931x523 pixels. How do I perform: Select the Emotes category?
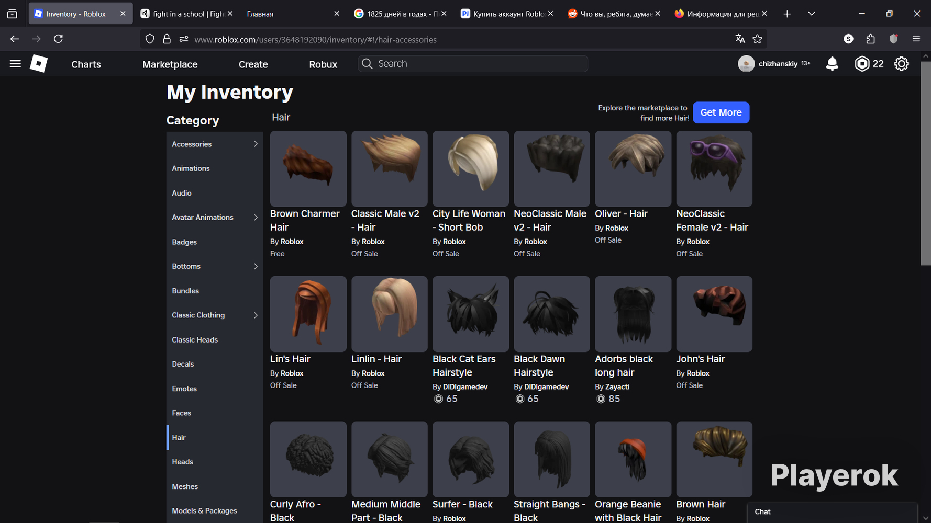[215, 389]
